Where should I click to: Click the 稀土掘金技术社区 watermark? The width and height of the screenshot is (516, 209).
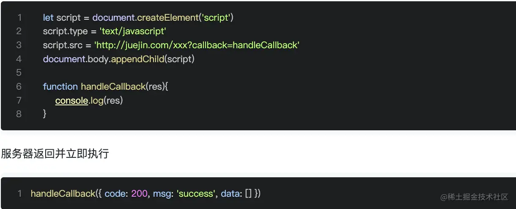point(474,197)
